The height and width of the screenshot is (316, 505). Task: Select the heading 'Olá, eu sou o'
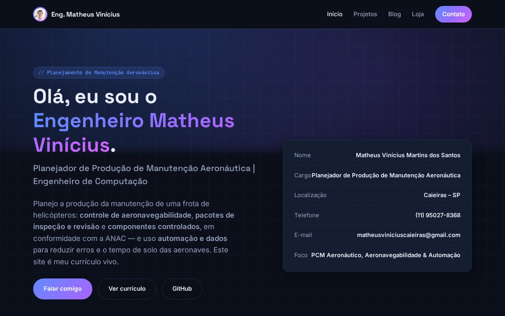[x=95, y=97]
